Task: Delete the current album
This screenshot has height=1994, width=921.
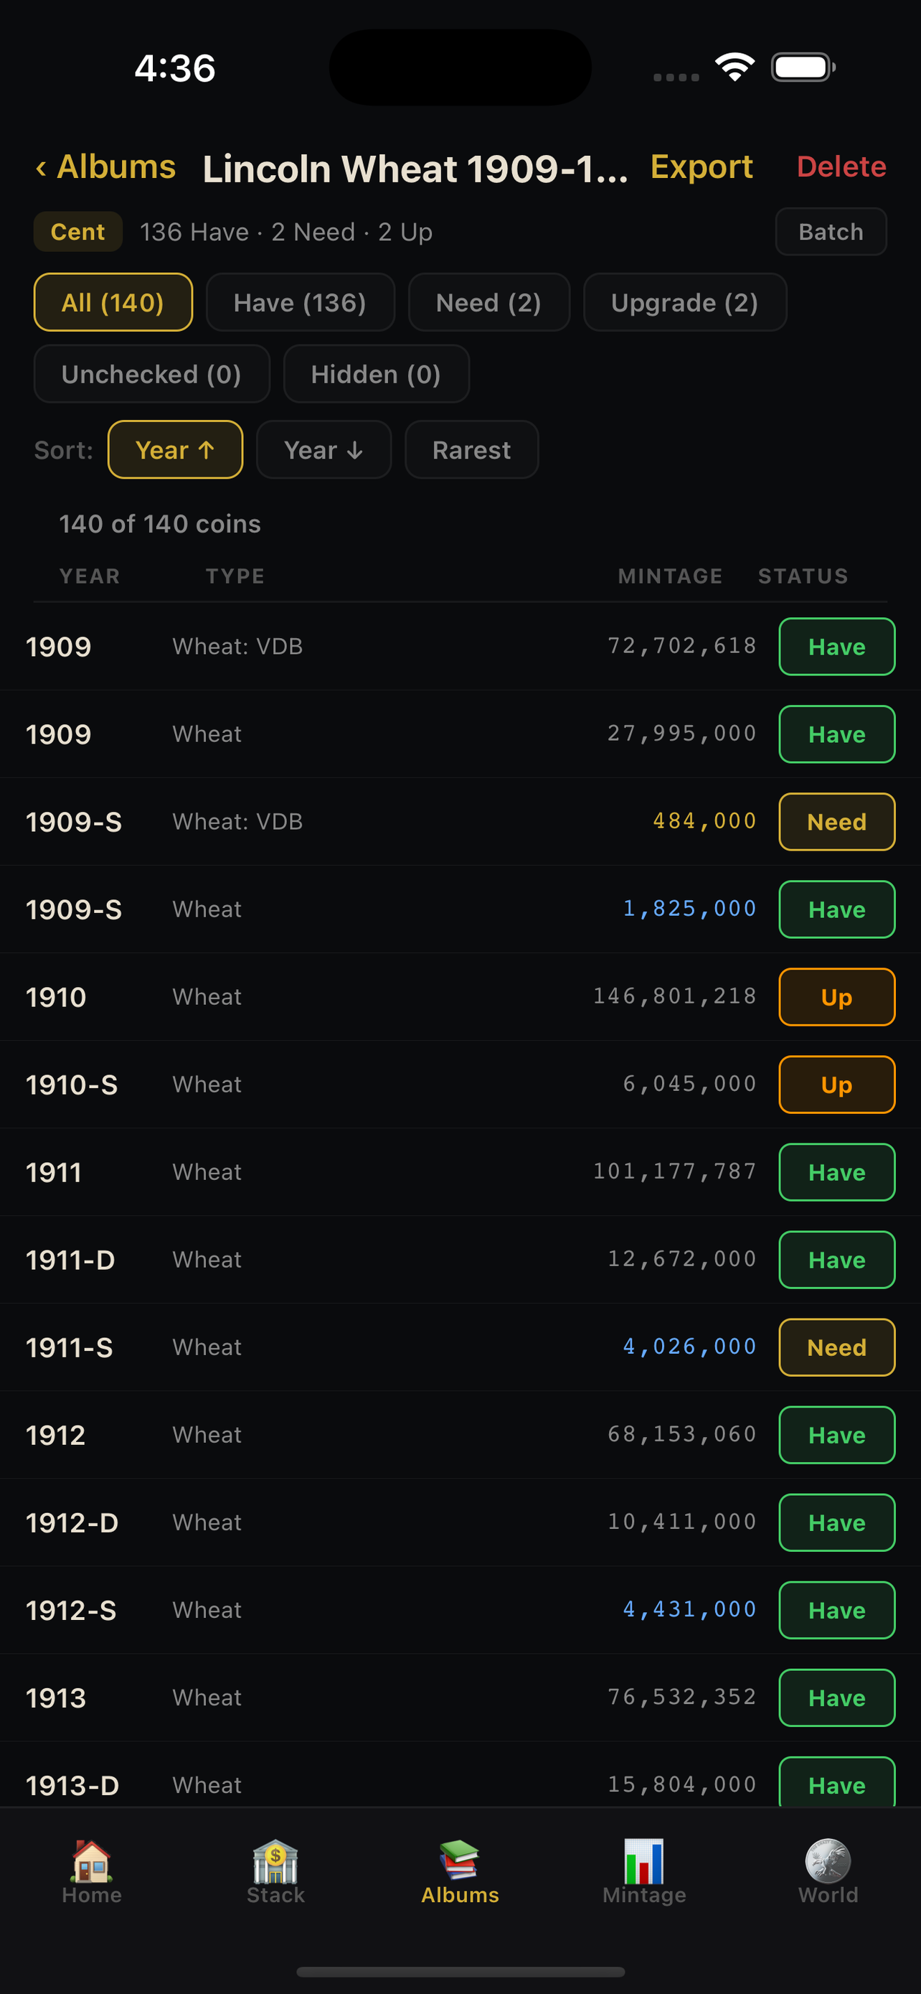Action: (841, 167)
